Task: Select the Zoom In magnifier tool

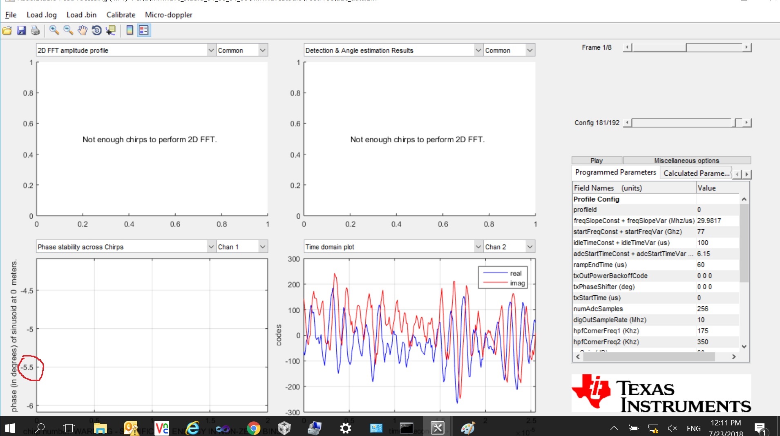Action: tap(54, 30)
